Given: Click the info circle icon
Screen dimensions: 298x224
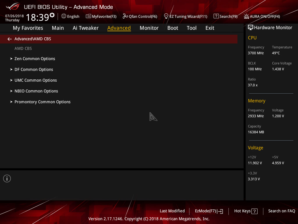Looking at the screenshot, I should [7, 178].
